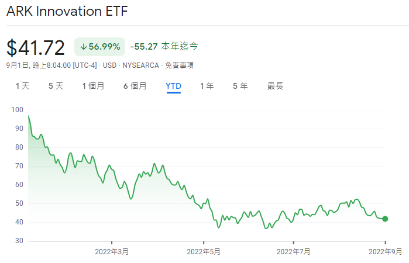Click the 2022年5月 x-axis label

(x=203, y=252)
